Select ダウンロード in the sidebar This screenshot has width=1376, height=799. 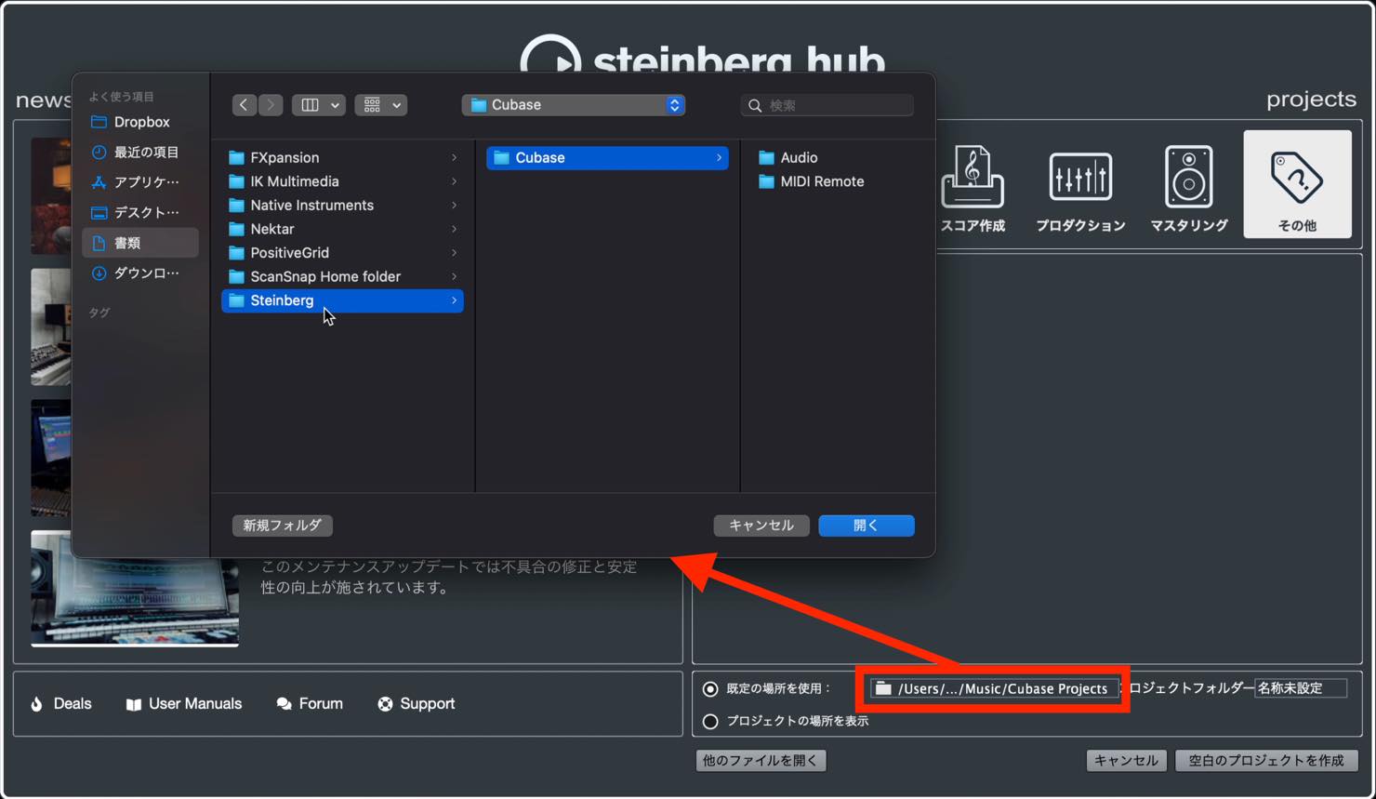pos(140,273)
